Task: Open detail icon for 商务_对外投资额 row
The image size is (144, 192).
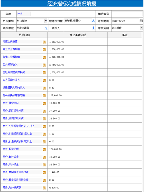Action: click(x=44, y=188)
